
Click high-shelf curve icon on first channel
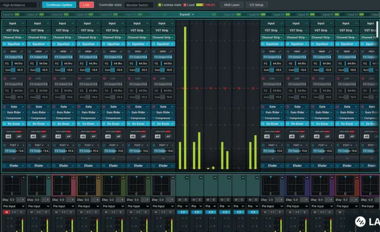22,51
